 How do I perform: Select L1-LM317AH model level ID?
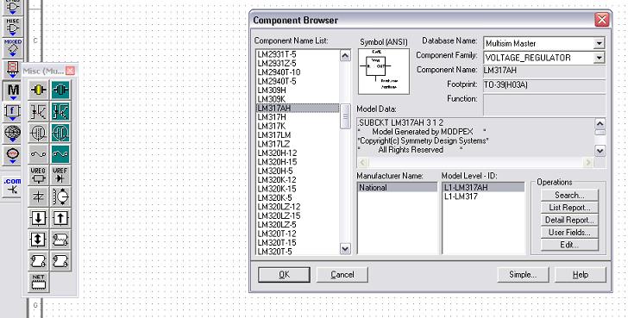click(x=483, y=187)
